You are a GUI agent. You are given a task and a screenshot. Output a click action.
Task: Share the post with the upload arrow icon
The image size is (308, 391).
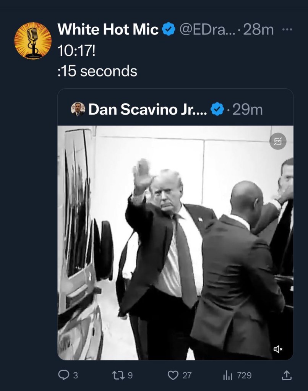[287, 375]
